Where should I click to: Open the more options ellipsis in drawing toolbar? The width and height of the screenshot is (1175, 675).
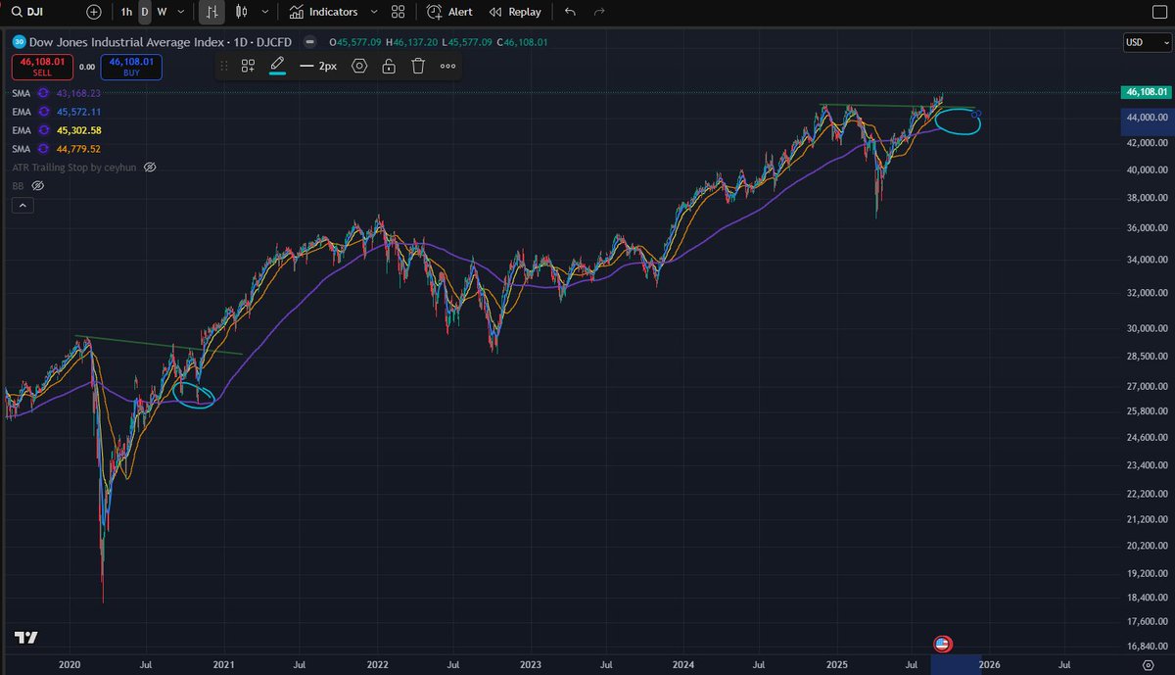(447, 66)
